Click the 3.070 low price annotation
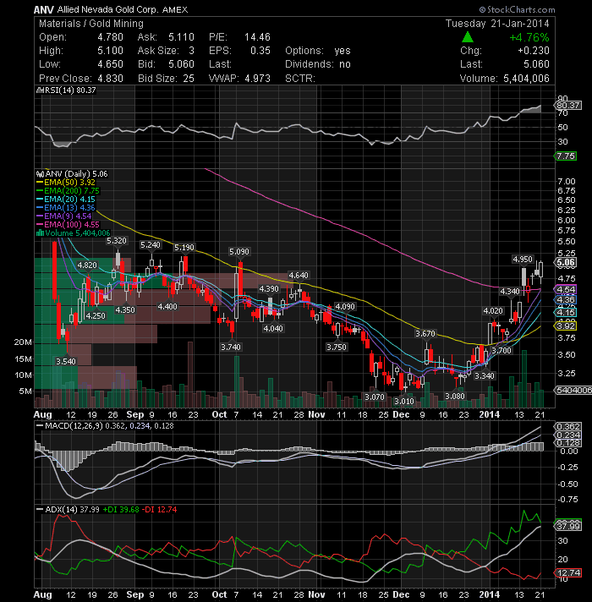 click(x=375, y=397)
